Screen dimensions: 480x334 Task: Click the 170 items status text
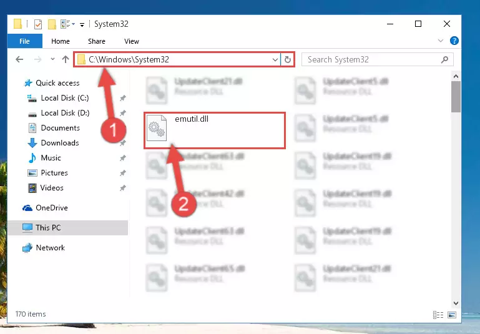pos(31,314)
